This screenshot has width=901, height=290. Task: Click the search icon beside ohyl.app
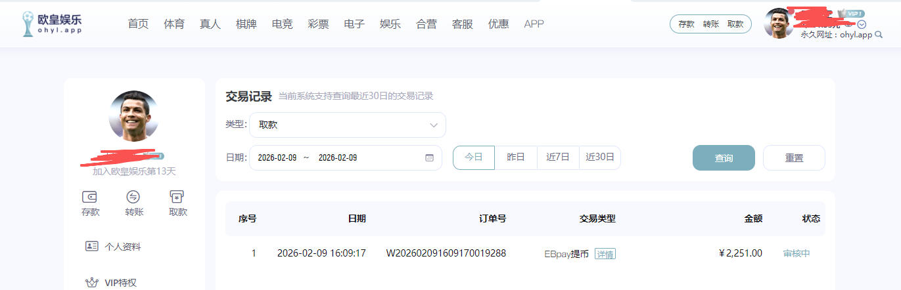879,35
